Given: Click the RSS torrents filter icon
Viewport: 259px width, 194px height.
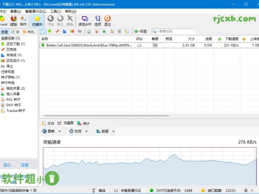Looking at the screenshot, I should pyautogui.click(x=112, y=32).
